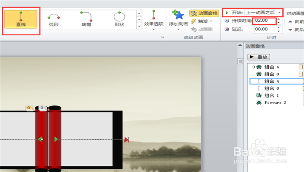Click the green path start arrow on left scroll
The width and height of the screenshot is (304, 172).
tap(40, 139)
